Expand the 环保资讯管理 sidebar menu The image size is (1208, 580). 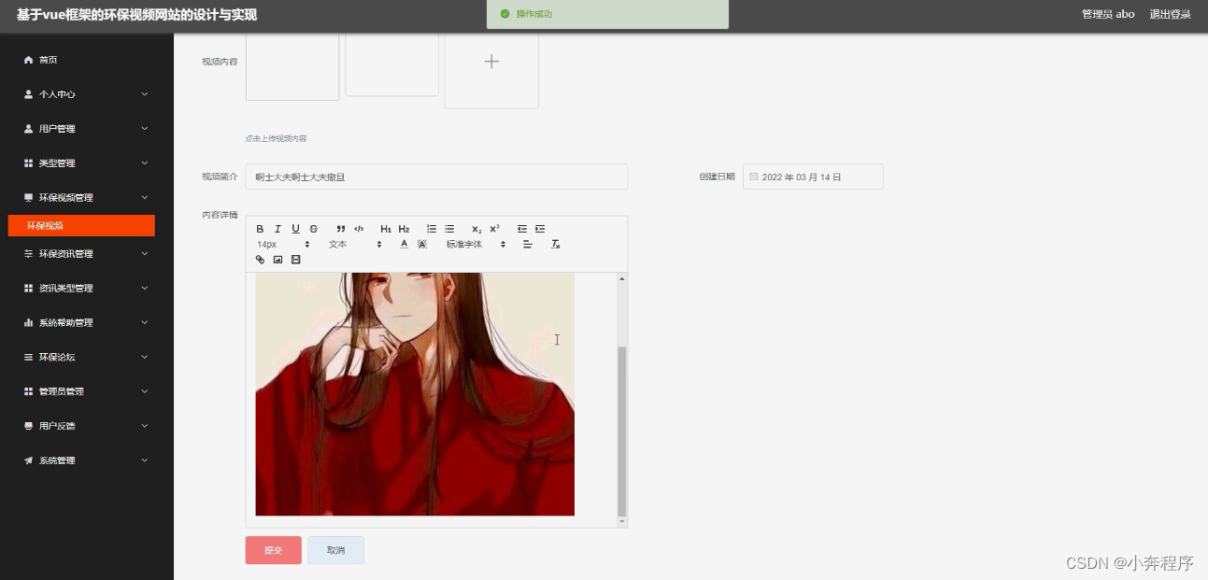pos(87,254)
